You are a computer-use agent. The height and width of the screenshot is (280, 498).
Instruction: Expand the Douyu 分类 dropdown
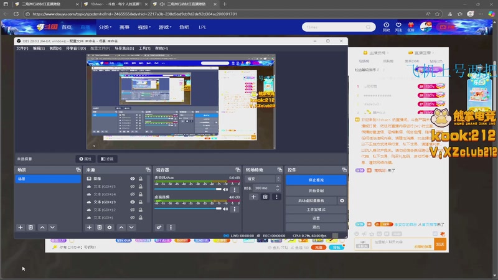[105, 27]
